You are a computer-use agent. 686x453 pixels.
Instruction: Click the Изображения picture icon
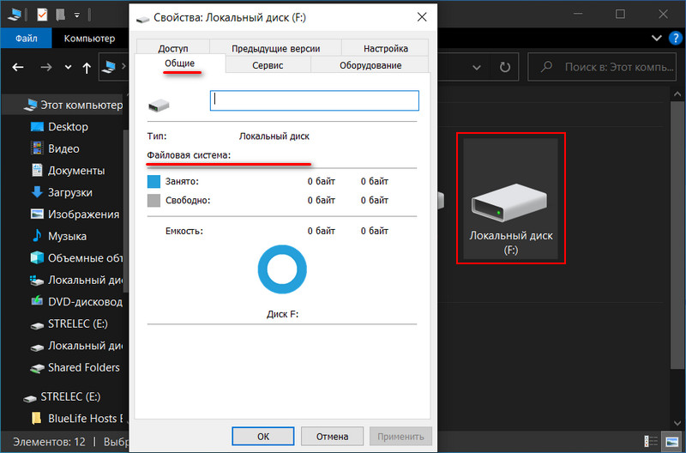(37, 214)
